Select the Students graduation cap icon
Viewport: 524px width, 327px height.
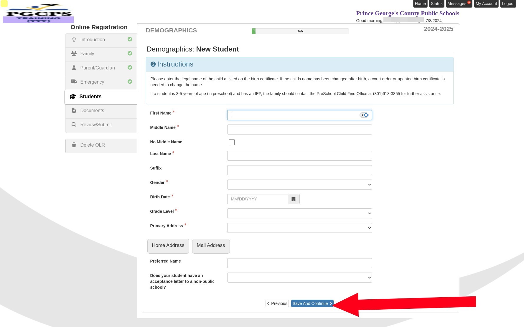pos(73,96)
